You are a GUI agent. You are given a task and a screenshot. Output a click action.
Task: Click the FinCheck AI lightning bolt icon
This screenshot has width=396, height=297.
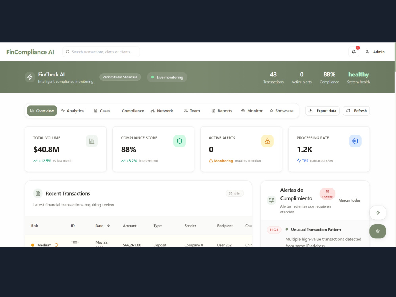30,77
